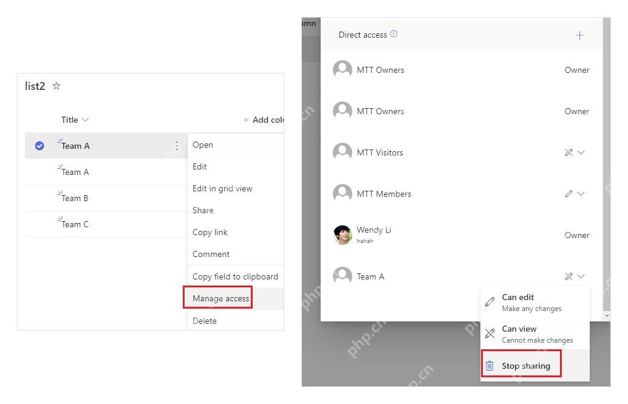Open MTT Members permission dropdown
628x404 pixels.
[581, 194]
